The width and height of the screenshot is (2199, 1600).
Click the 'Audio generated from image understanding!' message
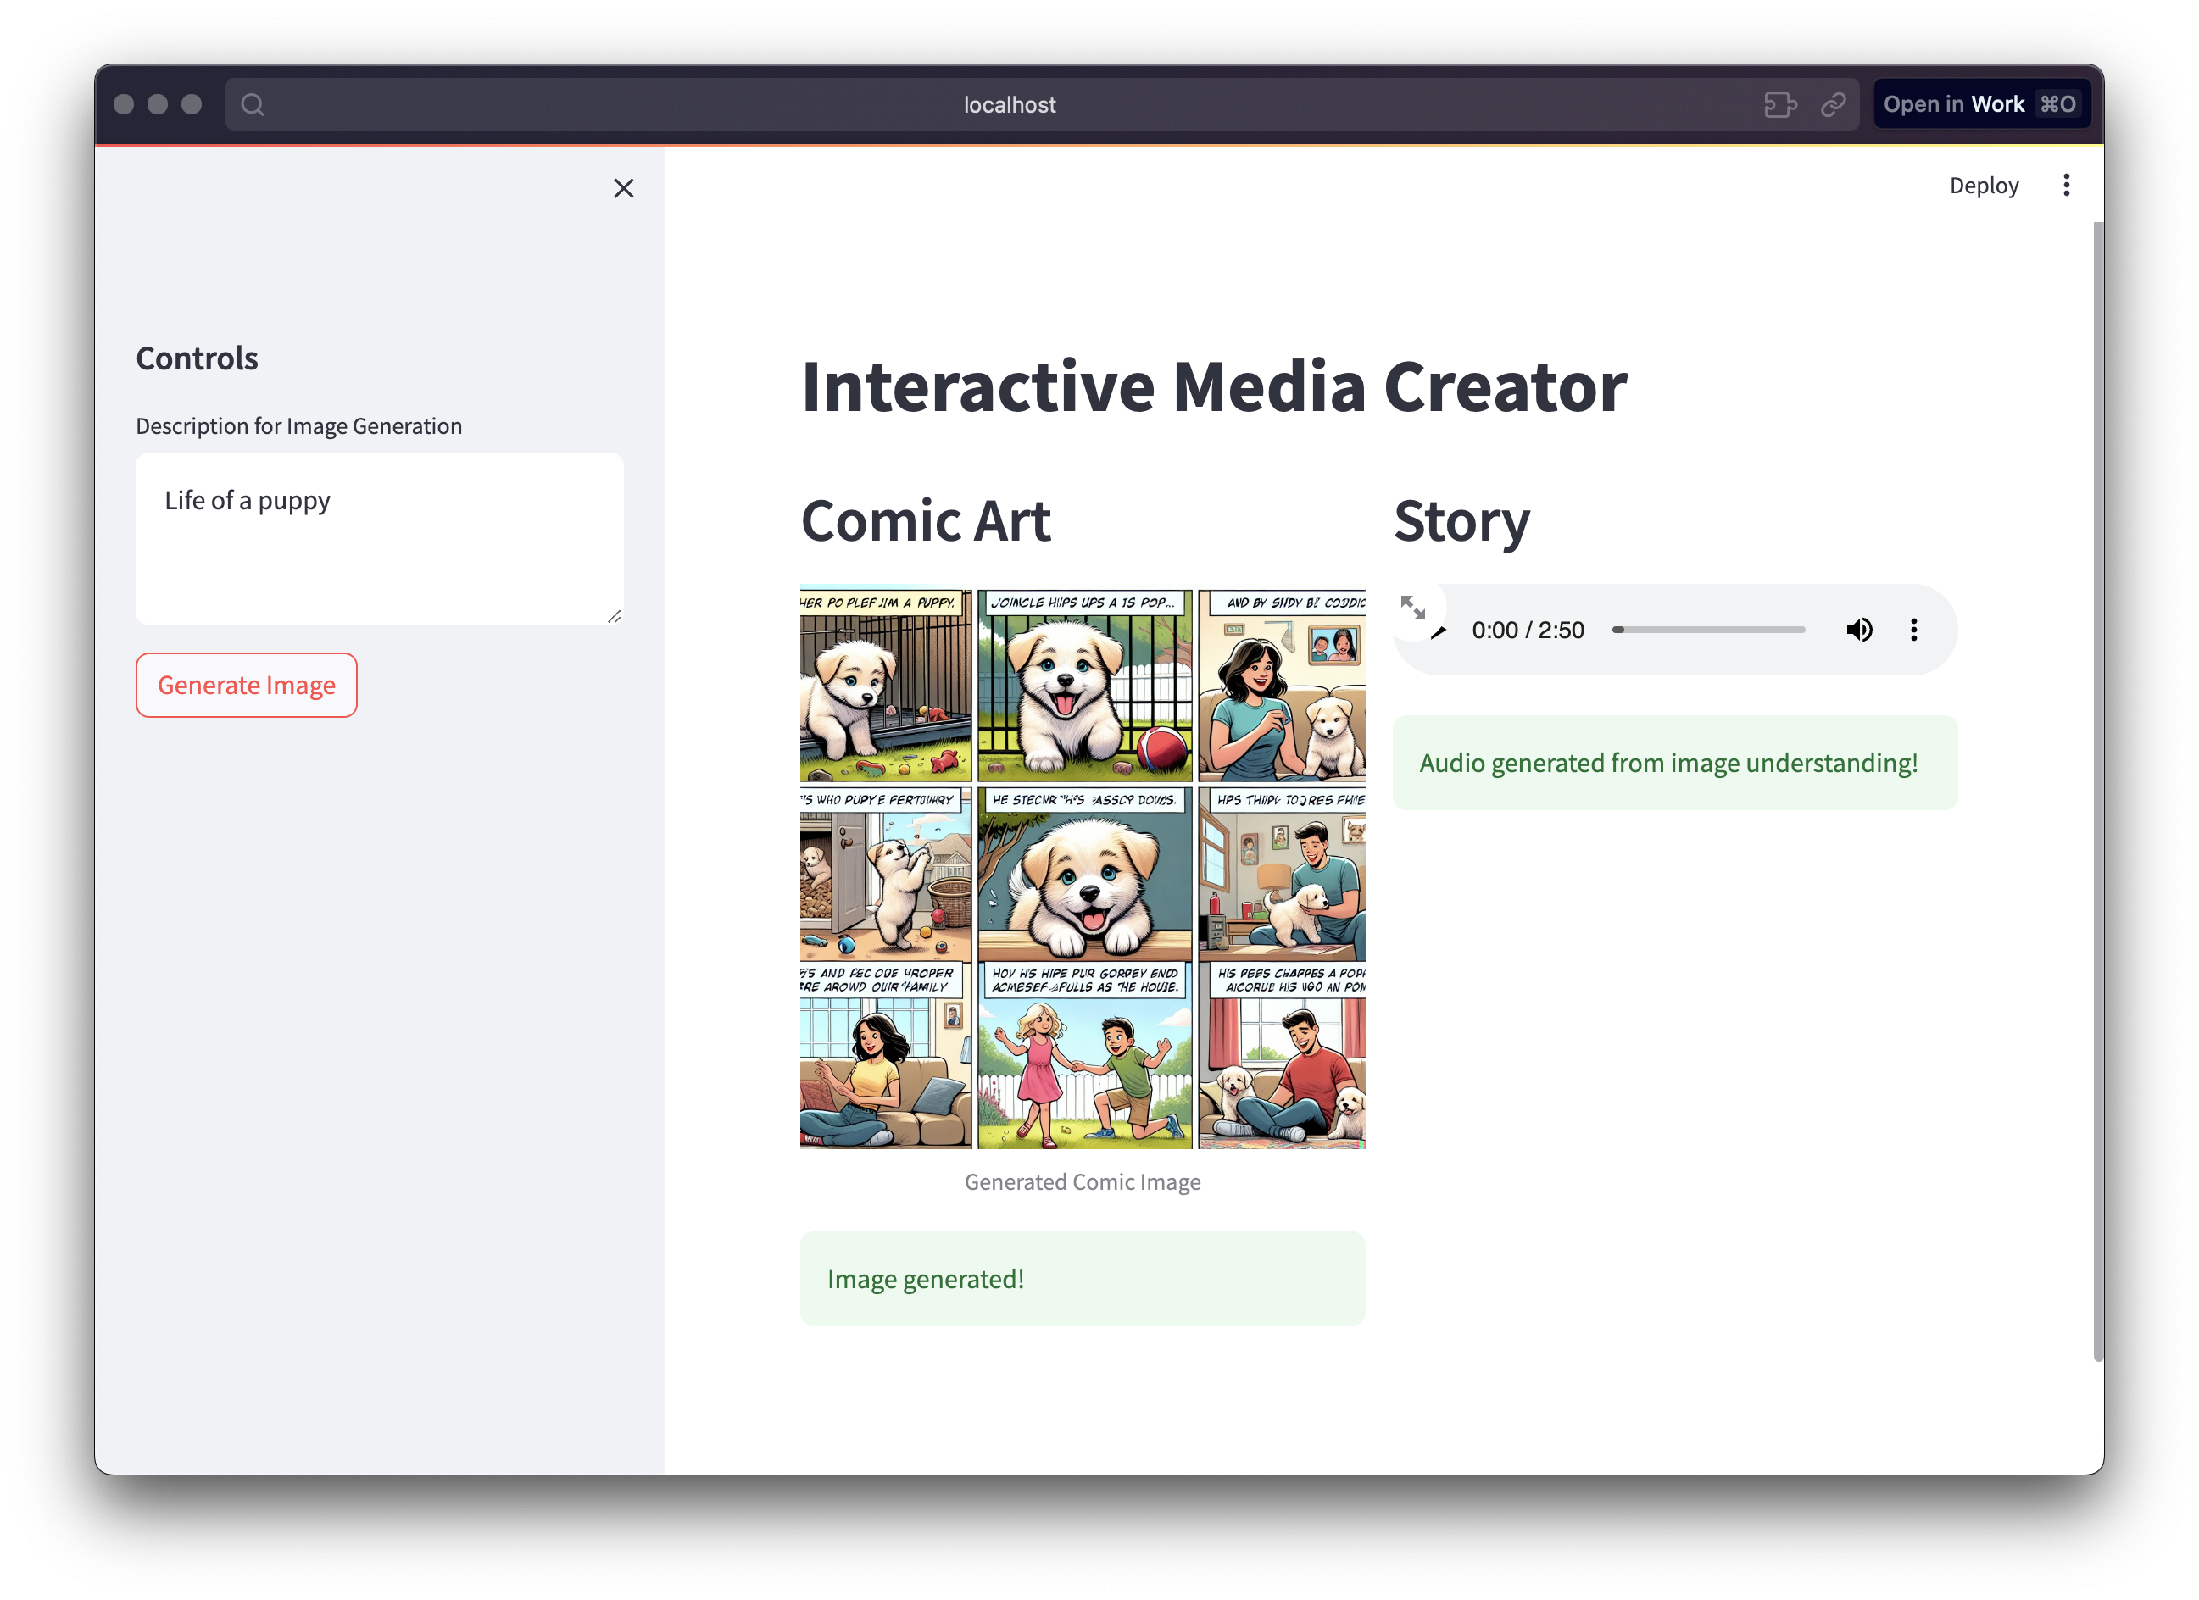pos(1674,763)
